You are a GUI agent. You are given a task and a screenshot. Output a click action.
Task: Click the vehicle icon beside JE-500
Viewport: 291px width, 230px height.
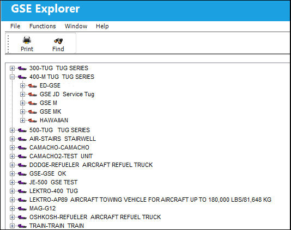(22, 183)
